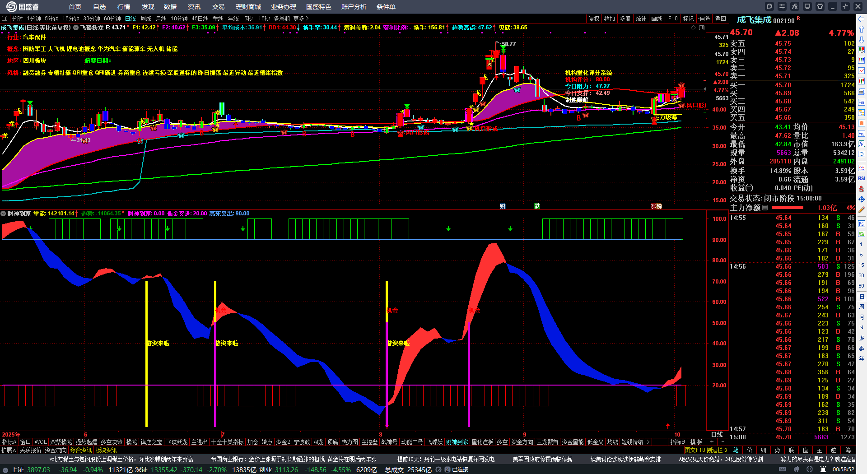Expand the 扩展 panel
Image resolution: width=867 pixels, height=474 pixels.
coord(9,450)
